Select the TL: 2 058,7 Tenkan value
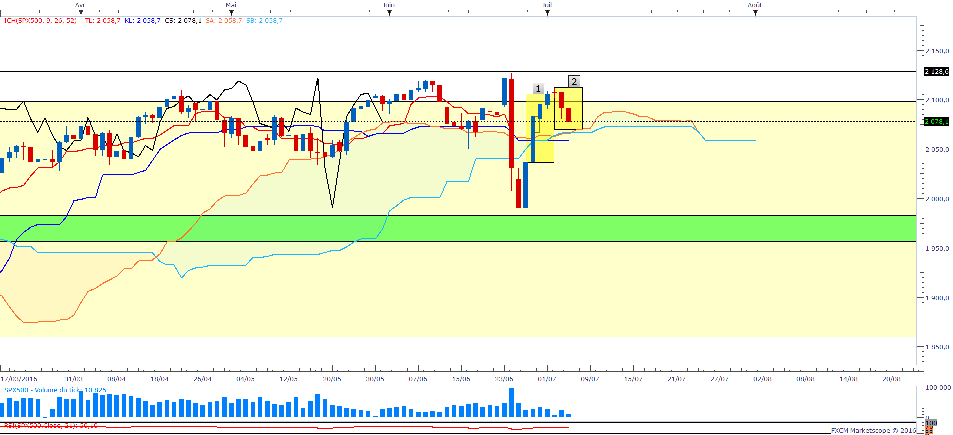The image size is (953, 435). (103, 21)
